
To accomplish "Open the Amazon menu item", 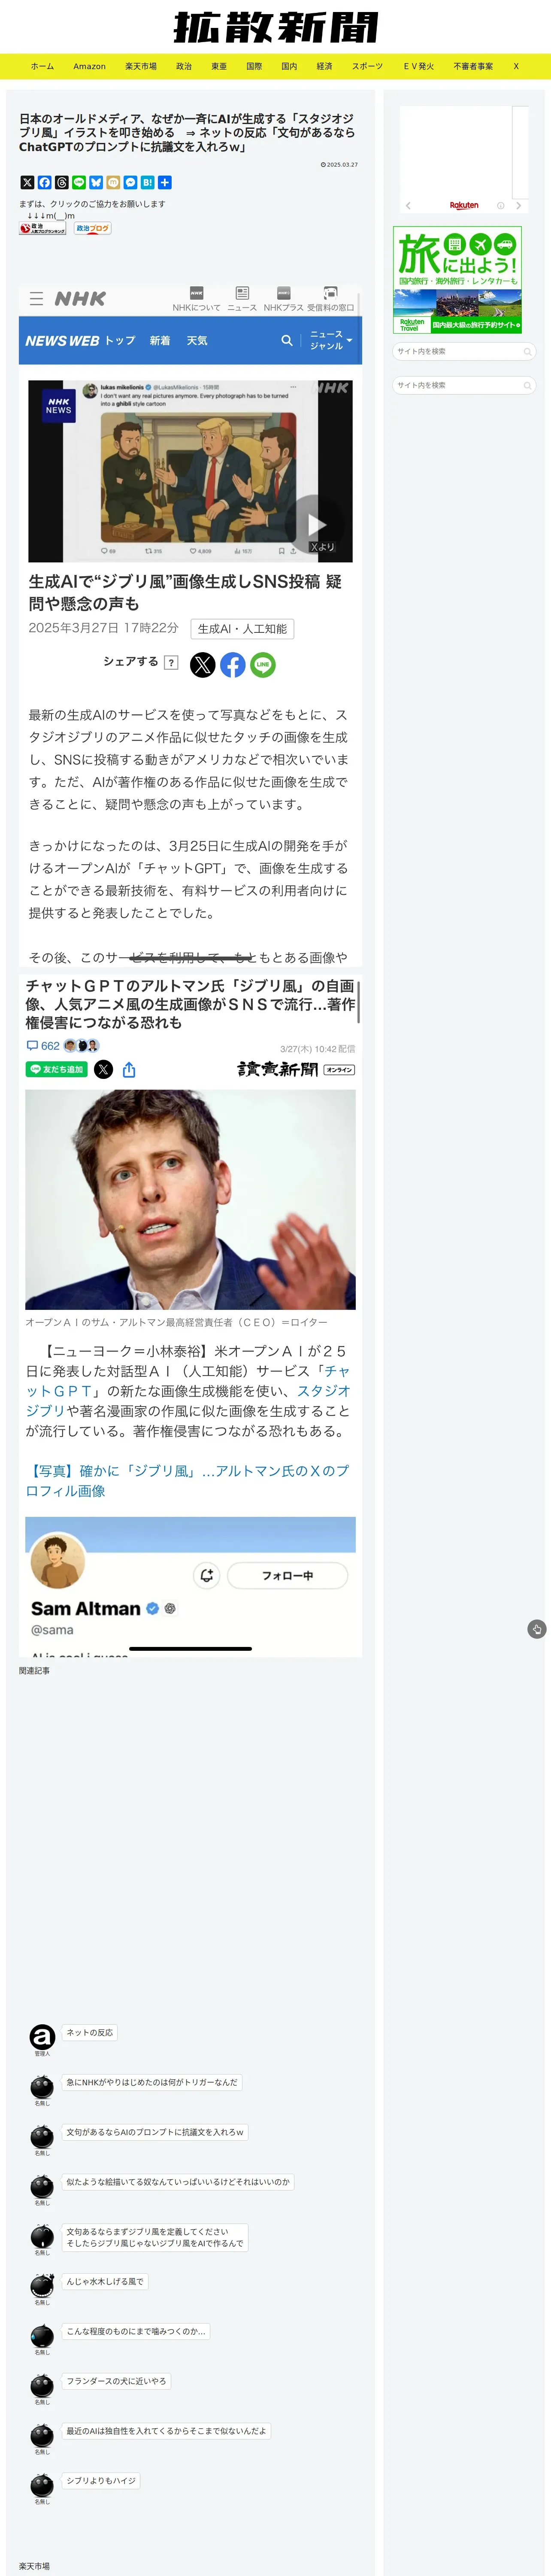I will pyautogui.click(x=89, y=66).
